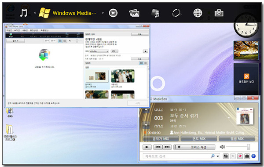Click the analysis icon left of the X in MusicBox
The image size is (264, 167).
[x=226, y=156]
